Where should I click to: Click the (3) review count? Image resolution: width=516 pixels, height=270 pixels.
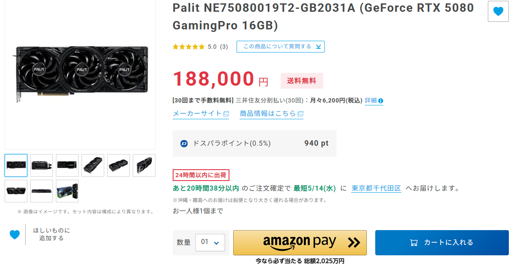pyautogui.click(x=224, y=47)
